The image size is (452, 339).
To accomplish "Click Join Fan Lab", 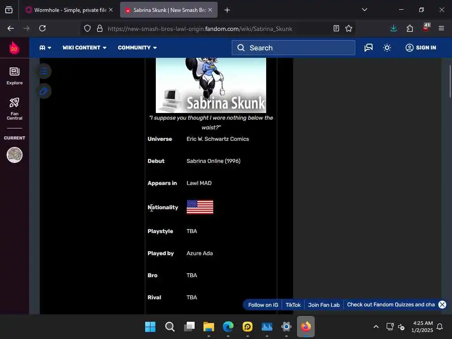I will pyautogui.click(x=324, y=305).
